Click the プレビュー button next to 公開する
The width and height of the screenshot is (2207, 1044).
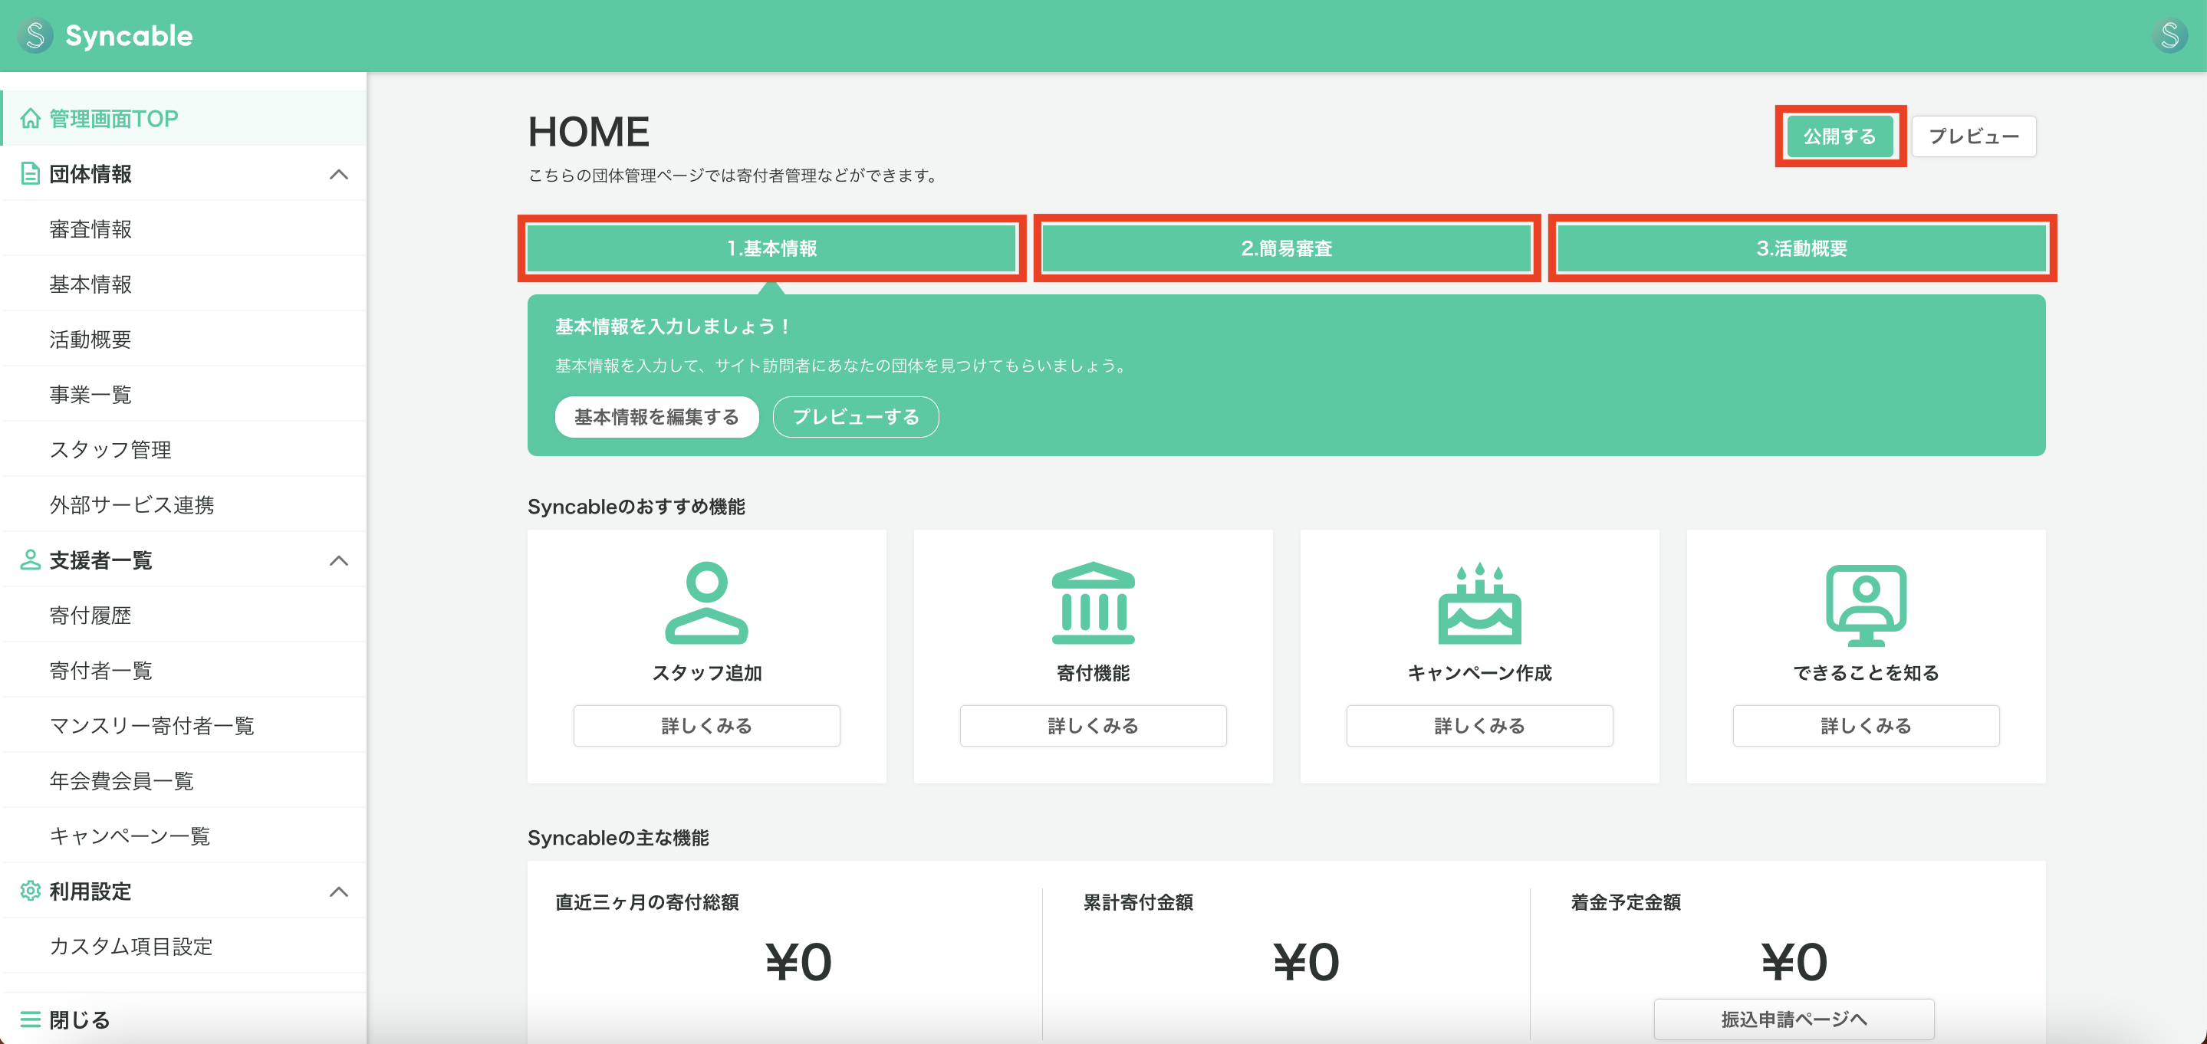pyautogui.click(x=1974, y=136)
